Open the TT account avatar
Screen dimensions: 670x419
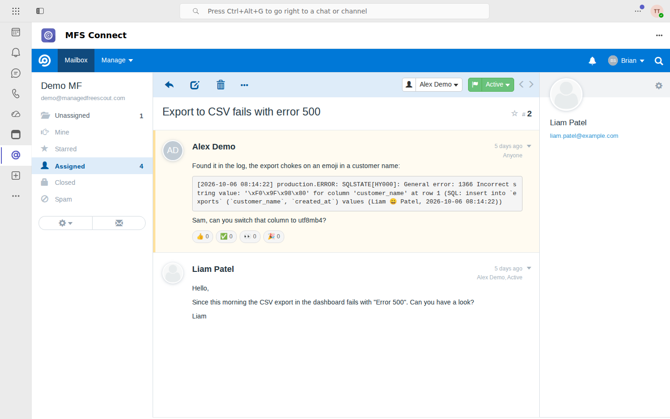point(657,11)
